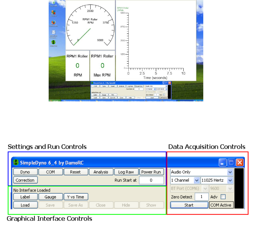
Task: Click the RPM versus Time plot area
Action: click(156, 40)
